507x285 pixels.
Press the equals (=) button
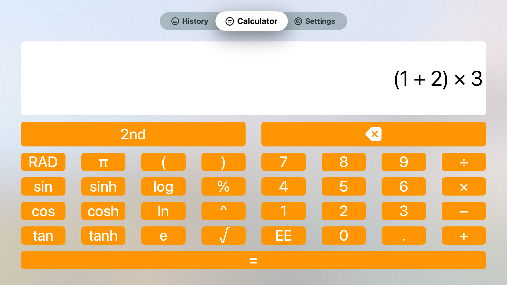click(253, 261)
